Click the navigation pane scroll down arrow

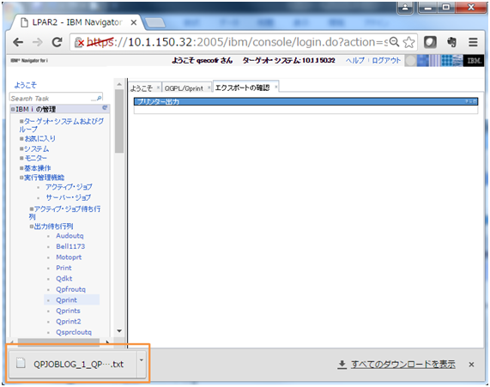[119, 330]
